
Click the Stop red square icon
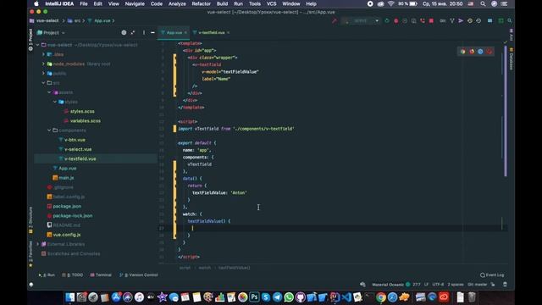pyautogui.click(x=431, y=20)
